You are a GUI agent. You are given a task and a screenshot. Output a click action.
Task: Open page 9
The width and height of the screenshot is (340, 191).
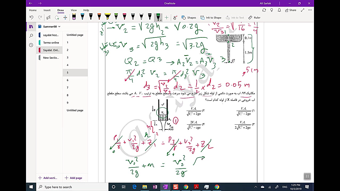coord(75,103)
